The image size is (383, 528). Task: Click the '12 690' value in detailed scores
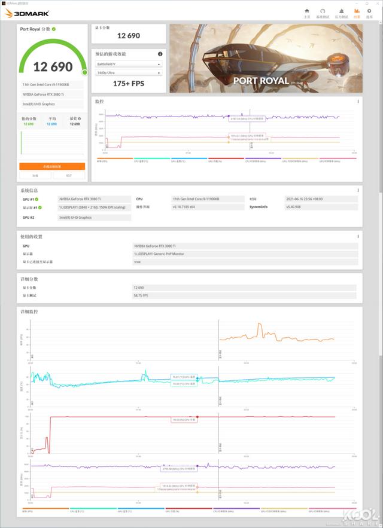(244, 288)
